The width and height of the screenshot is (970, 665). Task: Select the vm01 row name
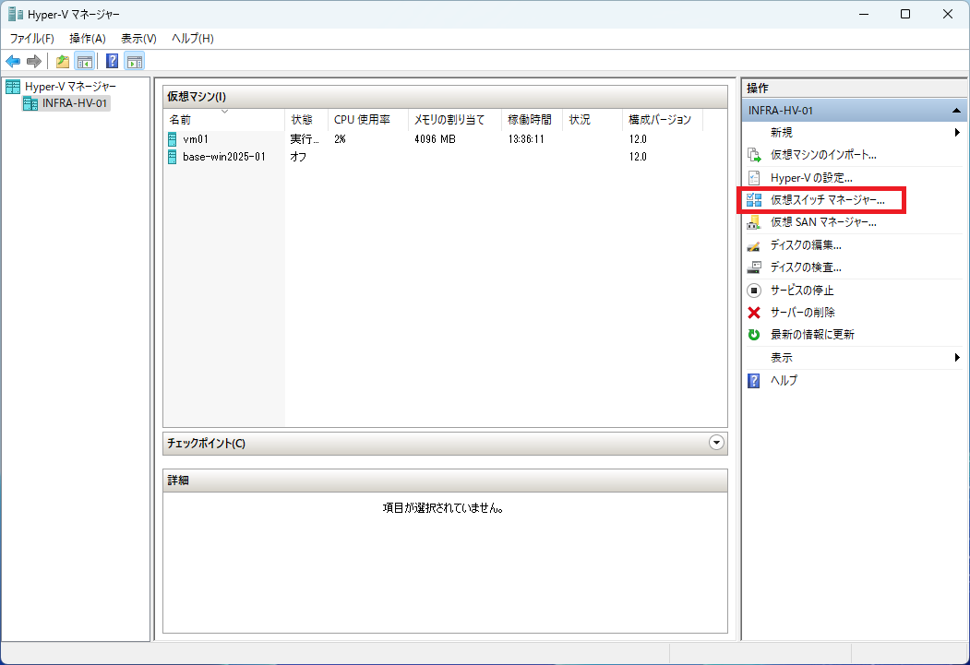196,139
